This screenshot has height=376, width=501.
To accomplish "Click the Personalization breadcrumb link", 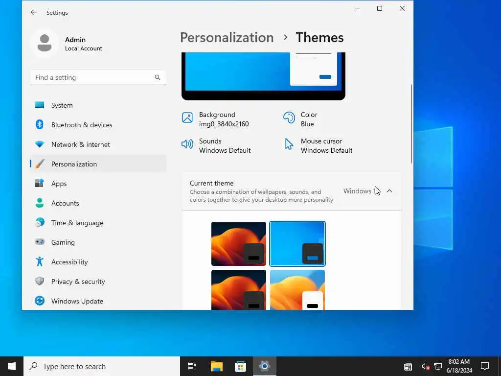I will 227,37.
